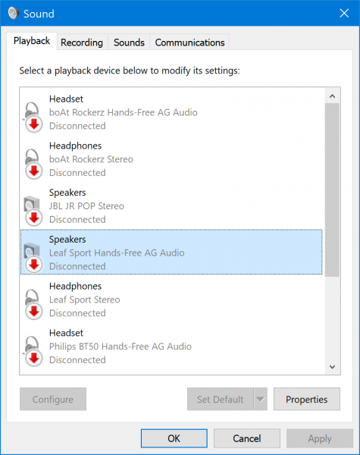Go to the Communications tab

(x=189, y=42)
